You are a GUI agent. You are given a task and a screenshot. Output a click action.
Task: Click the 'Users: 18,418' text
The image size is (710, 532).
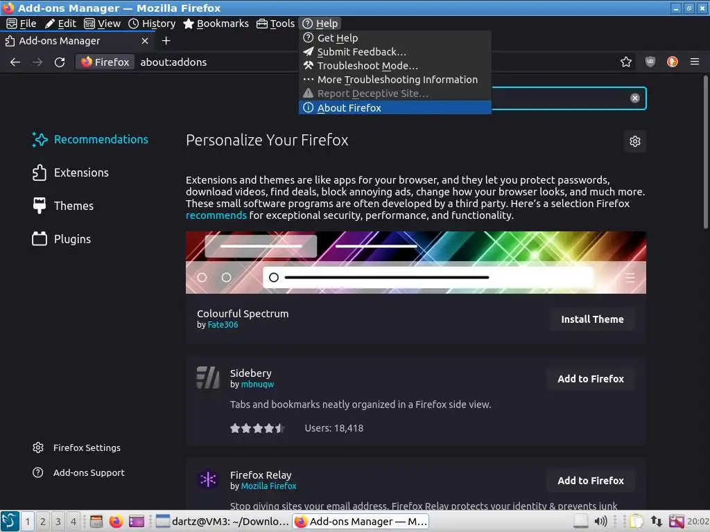(334, 428)
